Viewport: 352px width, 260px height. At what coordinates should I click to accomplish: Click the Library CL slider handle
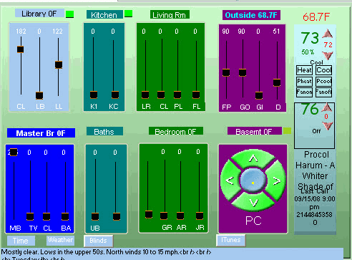coord(21,49)
